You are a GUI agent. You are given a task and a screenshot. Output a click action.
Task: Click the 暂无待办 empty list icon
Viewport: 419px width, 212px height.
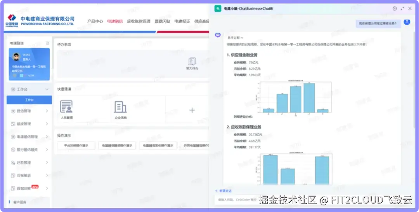point(192,61)
